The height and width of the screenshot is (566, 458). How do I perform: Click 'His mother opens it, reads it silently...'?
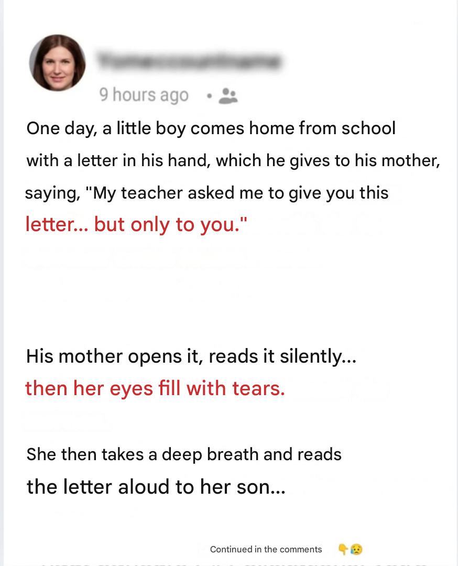click(x=191, y=356)
